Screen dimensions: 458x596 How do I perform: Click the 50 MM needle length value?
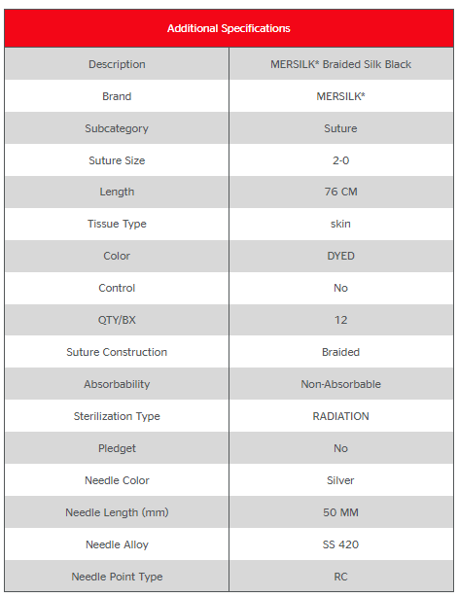click(x=340, y=512)
